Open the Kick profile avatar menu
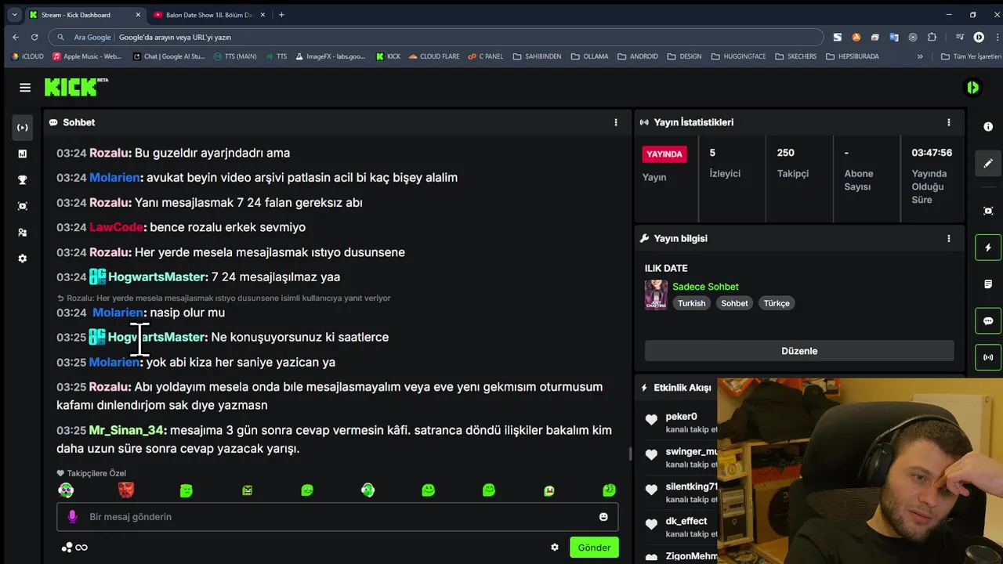 [972, 88]
